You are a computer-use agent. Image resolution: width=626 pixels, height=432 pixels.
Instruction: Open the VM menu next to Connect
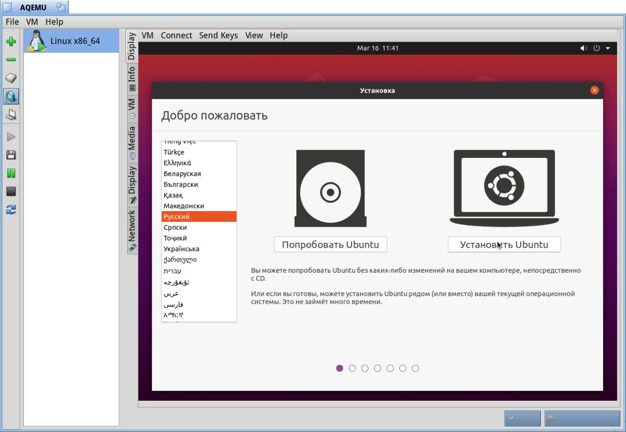click(147, 35)
